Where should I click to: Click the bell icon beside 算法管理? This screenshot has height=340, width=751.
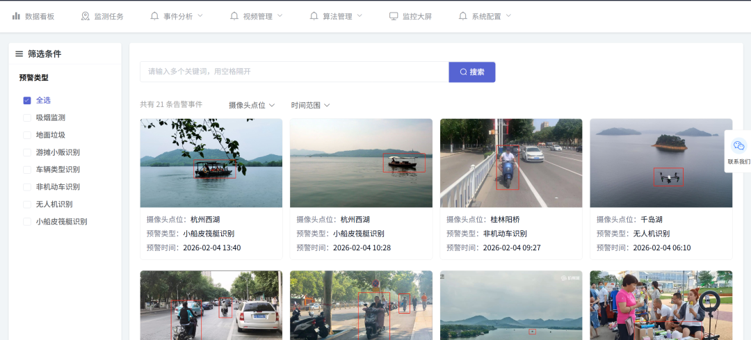pos(314,16)
